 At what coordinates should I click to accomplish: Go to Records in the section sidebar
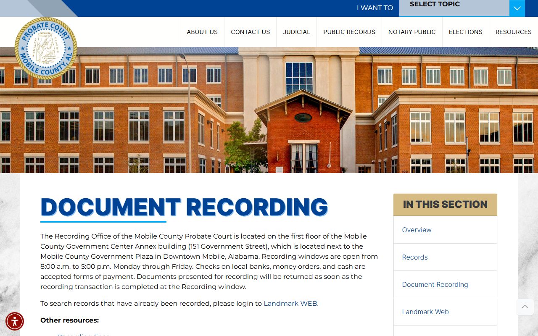tap(445, 257)
